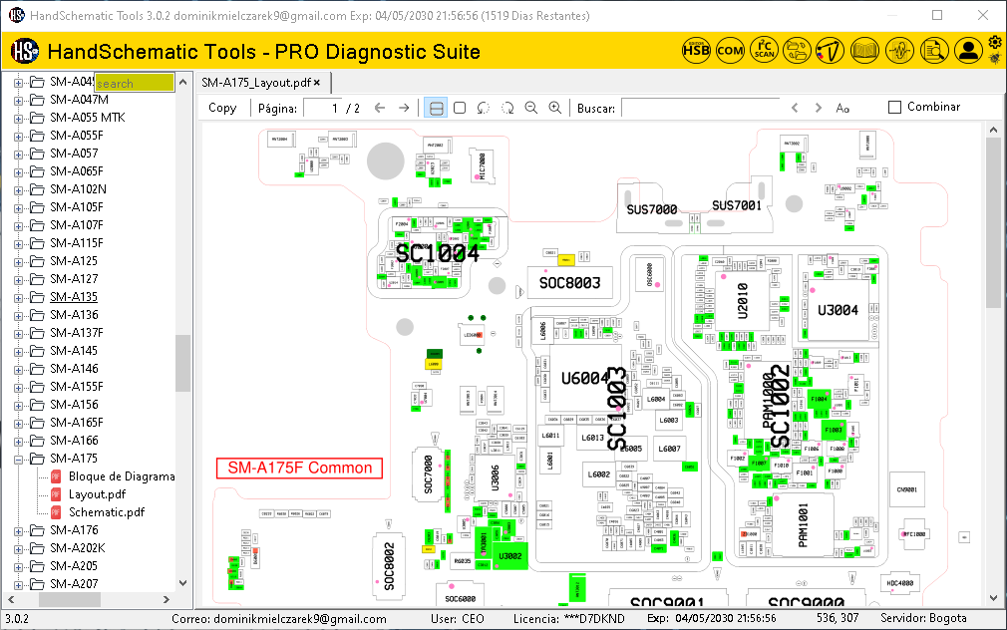Click the PDF vertical scrollbar thumb
The image size is (1007, 630).
[x=993, y=223]
